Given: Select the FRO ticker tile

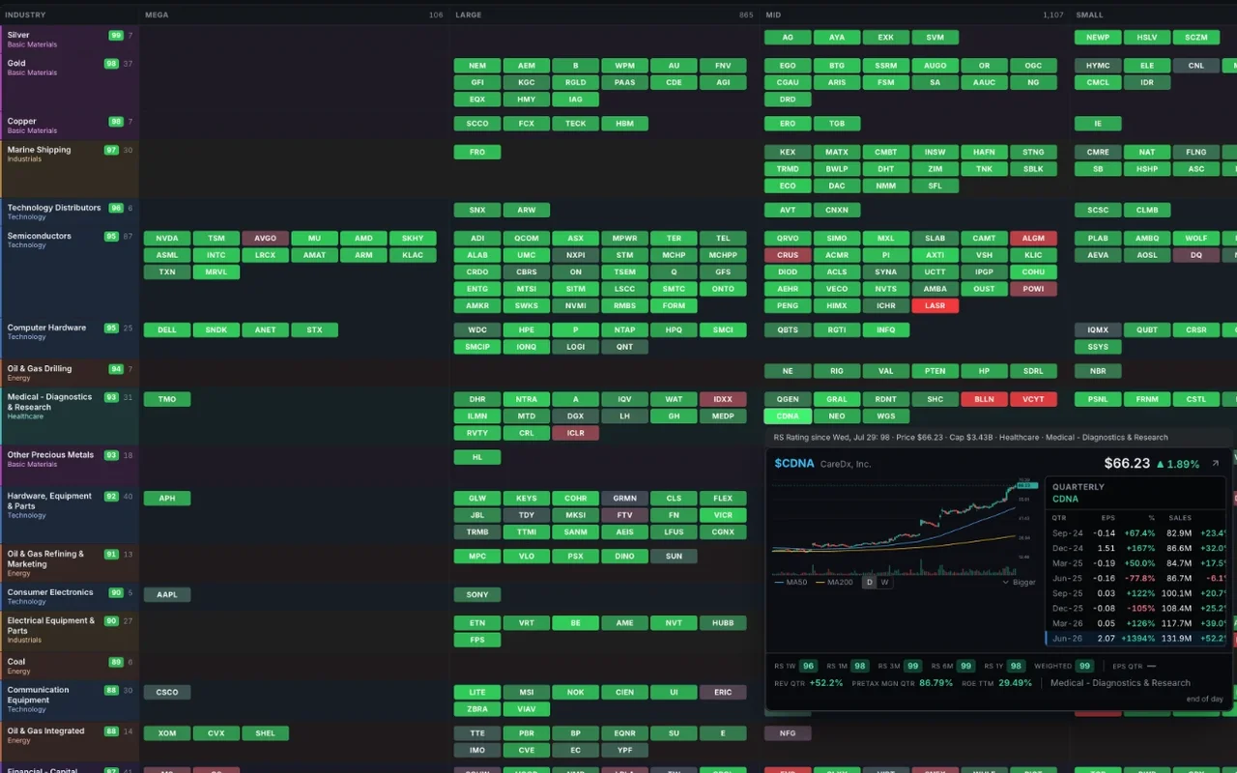Looking at the screenshot, I should 477,153.
